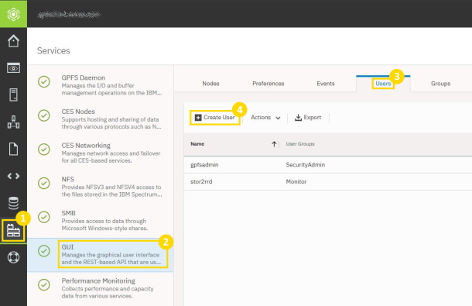
Task: Click the SecurityAdmin group cell
Action: [x=305, y=164]
